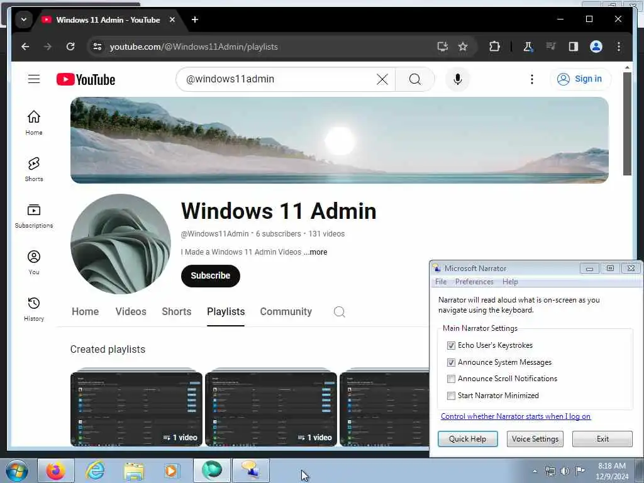The width and height of the screenshot is (644, 483).
Task: Bookmark this page with the star icon
Action: pos(463,47)
